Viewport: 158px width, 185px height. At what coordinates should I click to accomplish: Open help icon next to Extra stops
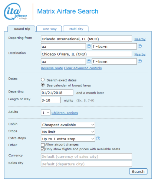pos(98,138)
